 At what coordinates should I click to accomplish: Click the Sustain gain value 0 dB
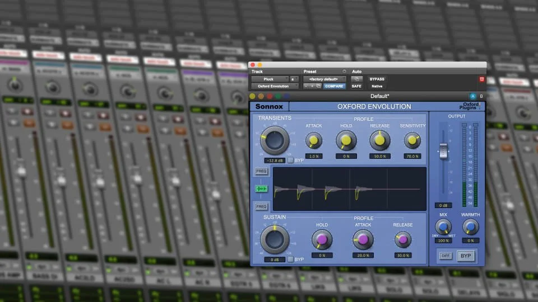point(275,259)
